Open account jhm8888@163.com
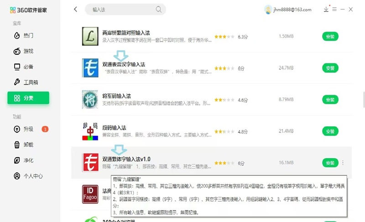The width and height of the screenshot is (365, 222). 292,10
